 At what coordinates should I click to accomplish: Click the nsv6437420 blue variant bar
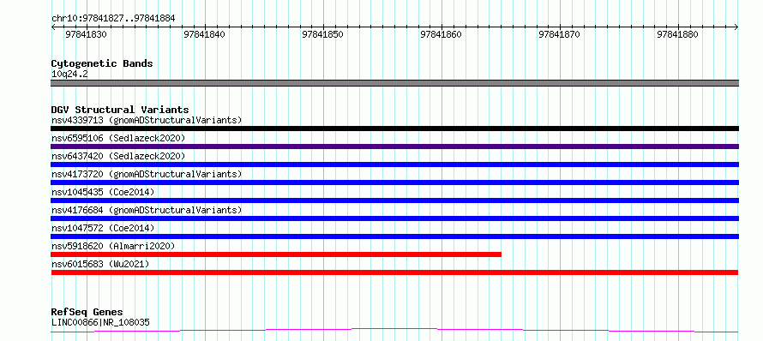point(394,165)
